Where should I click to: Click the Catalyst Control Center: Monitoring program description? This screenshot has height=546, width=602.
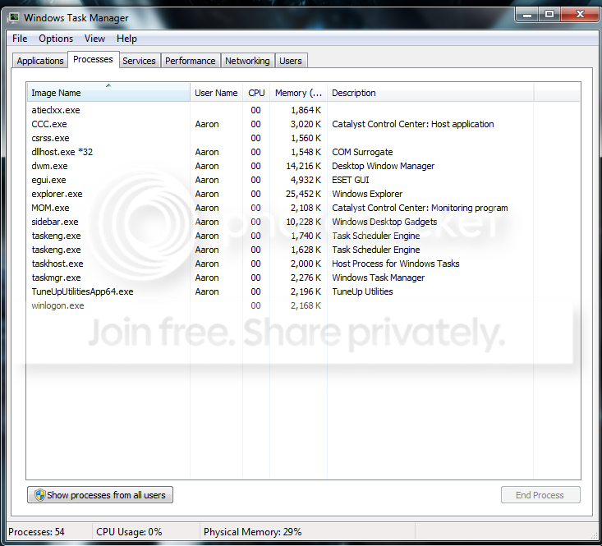point(420,208)
